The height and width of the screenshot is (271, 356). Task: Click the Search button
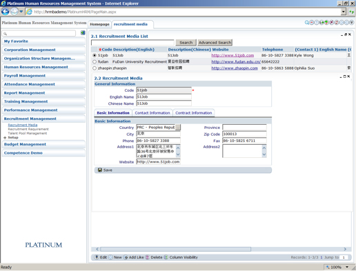(x=186, y=43)
